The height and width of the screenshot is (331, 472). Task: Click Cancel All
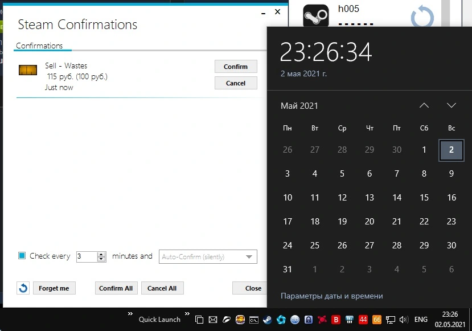point(162,288)
